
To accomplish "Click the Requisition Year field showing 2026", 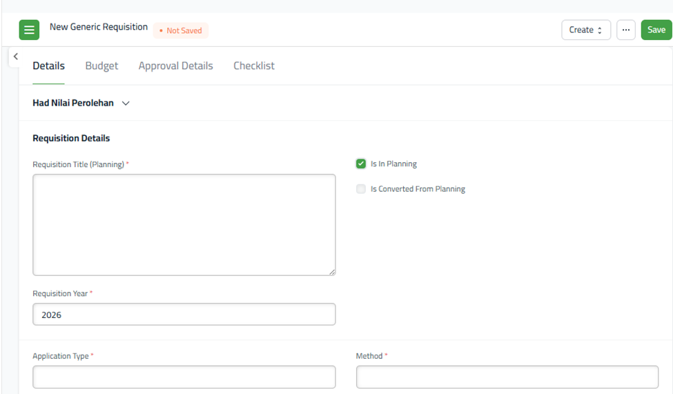I will (x=184, y=315).
